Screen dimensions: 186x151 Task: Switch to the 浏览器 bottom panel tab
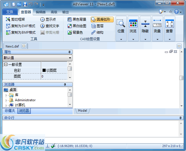click(x=24, y=111)
